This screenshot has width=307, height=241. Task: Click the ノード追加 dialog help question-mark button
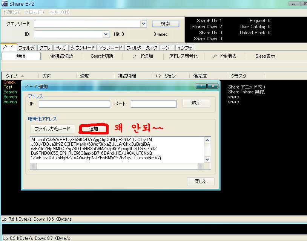(x=201, y=86)
